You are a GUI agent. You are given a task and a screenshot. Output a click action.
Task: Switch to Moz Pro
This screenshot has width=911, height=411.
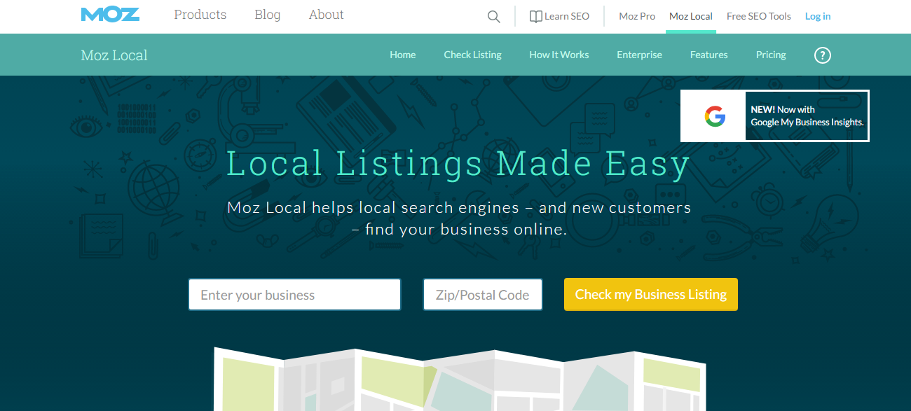637,16
